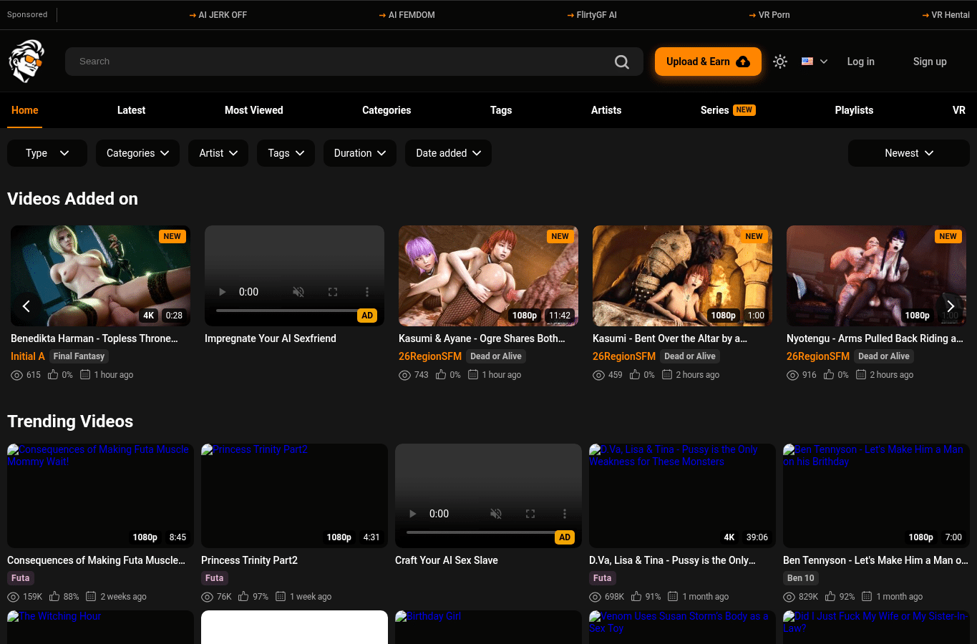Open the Playlists tab

(x=854, y=110)
